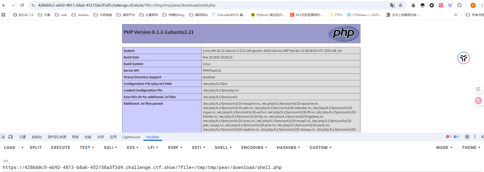Screen dimensions: 484x172
Task: Bookmark this page with star icon
Action: pos(401,5)
